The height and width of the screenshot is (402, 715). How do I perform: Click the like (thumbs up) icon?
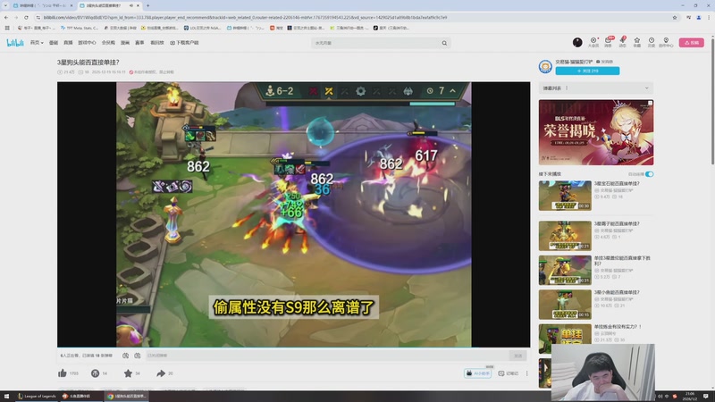63,373
